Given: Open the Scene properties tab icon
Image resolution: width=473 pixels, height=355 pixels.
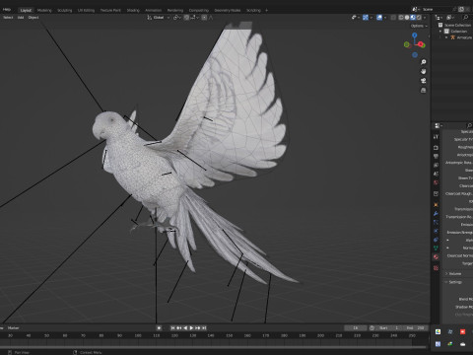Looking at the screenshot, I should click(436, 174).
